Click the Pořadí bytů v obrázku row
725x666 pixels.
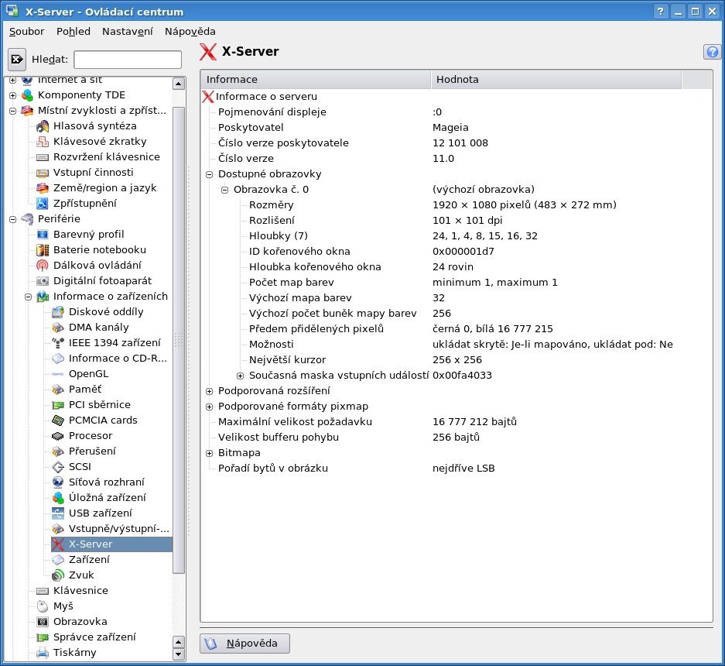coord(457,469)
